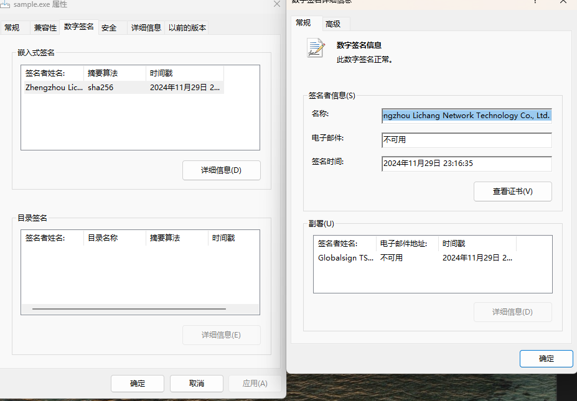
Task: Click the sample.exe title bar icon
Action: (x=5, y=4)
